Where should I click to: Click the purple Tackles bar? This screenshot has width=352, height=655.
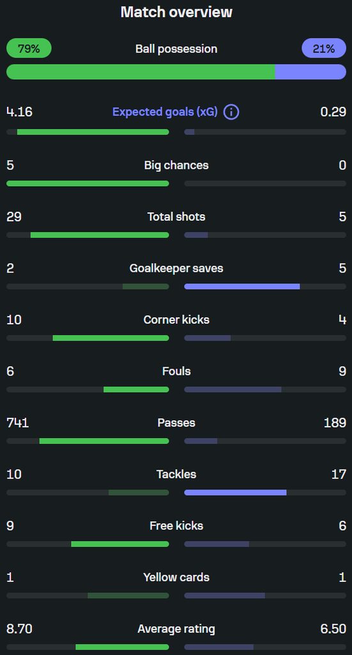pyautogui.click(x=235, y=493)
